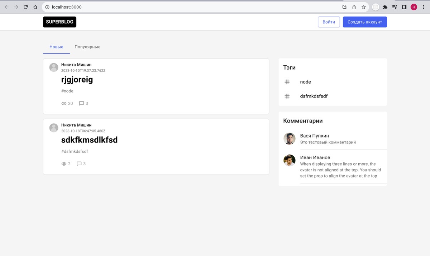Open the browser extensions puzzle icon
The image size is (430, 256).
click(x=385, y=7)
